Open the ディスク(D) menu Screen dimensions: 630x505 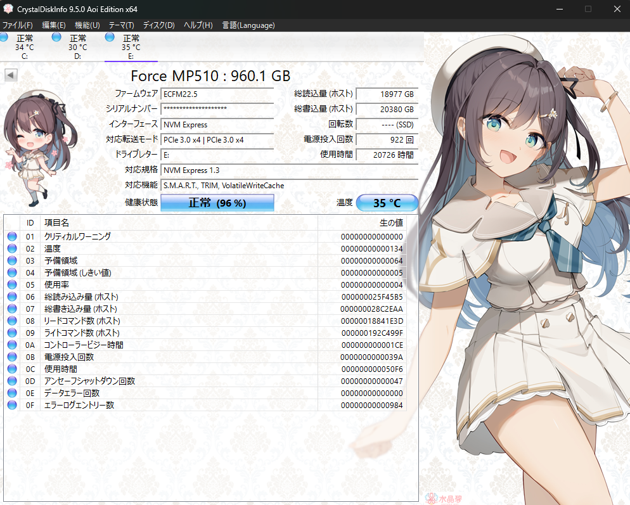(x=159, y=25)
